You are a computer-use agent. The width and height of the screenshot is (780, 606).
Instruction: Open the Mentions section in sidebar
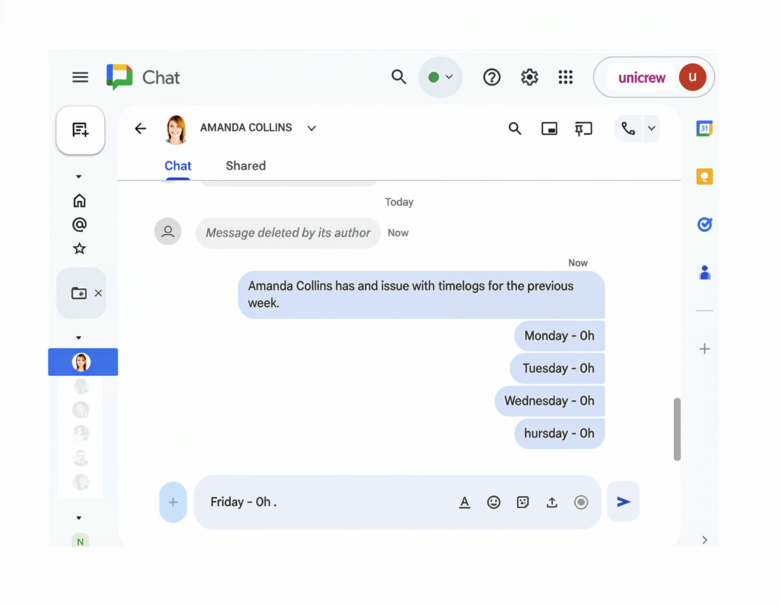pos(79,225)
